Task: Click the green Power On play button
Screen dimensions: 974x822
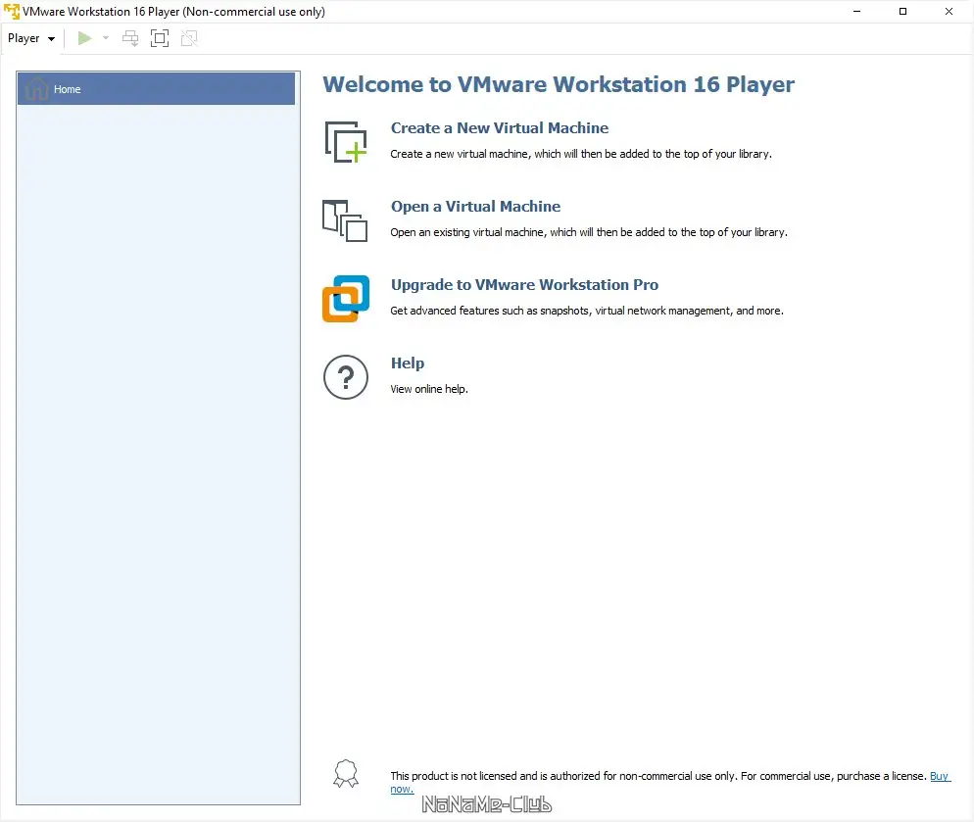Action: point(84,38)
